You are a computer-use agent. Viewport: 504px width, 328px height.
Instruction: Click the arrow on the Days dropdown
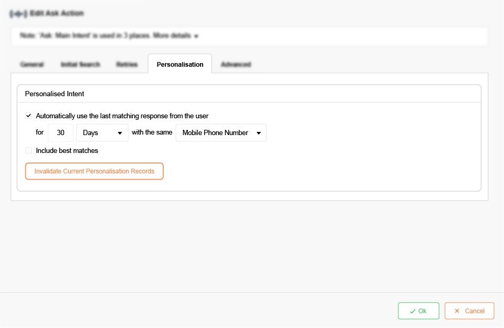[x=120, y=134]
